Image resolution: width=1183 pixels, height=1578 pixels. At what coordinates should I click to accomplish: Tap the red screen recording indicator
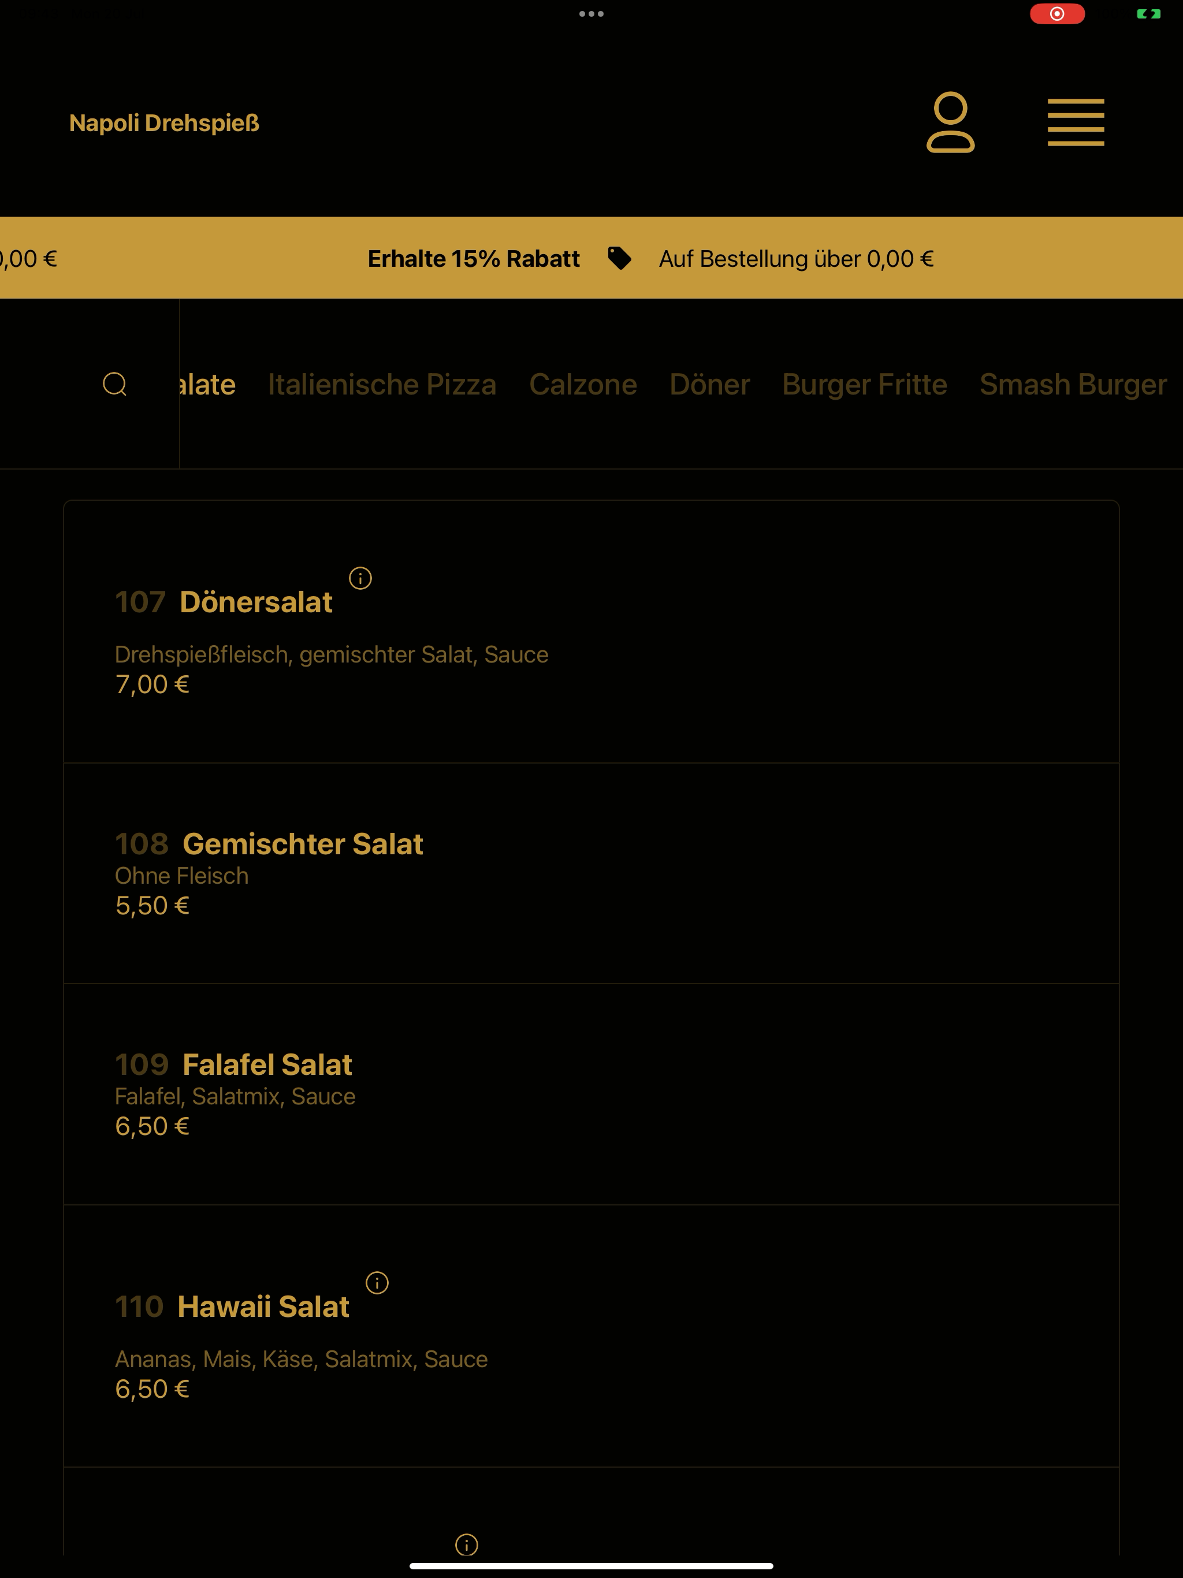pos(1056,13)
